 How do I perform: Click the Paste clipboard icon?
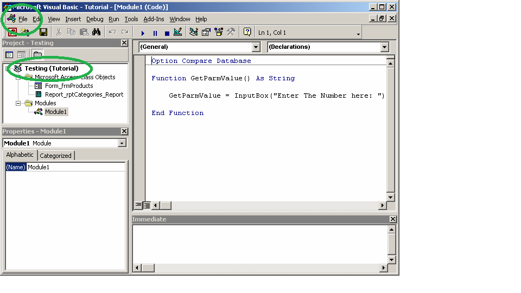pos(84,32)
